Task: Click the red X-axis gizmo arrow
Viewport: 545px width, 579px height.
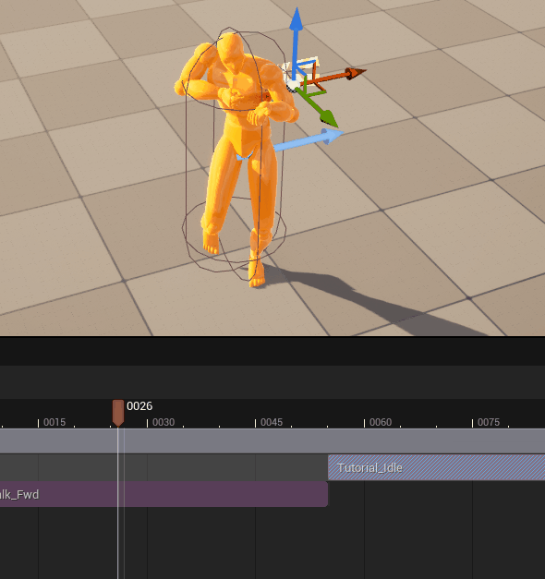Action: 334,77
